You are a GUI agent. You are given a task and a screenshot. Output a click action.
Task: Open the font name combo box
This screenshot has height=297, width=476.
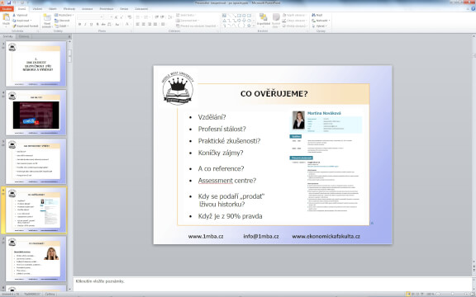click(x=90, y=17)
